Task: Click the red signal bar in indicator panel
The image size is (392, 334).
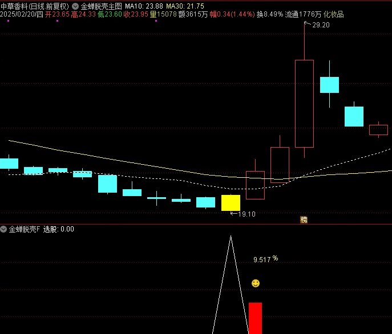Action: pos(255,317)
